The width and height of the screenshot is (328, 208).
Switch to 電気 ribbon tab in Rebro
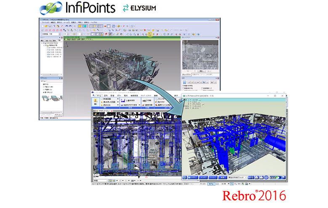[126, 96]
